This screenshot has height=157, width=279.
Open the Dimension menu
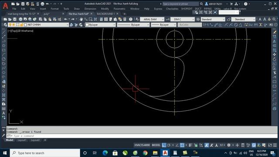pos(90,9)
